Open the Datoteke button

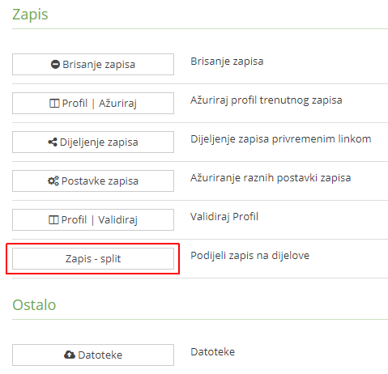[x=93, y=355]
